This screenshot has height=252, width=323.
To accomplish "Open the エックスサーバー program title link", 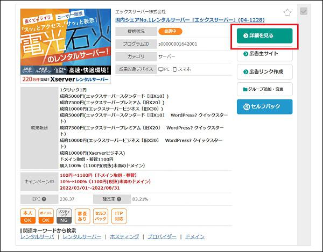I will (x=190, y=20).
